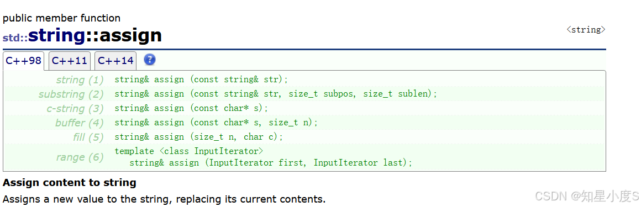Click the 'range (6)' overload label
The height and width of the screenshot is (207, 641).
pos(80,157)
